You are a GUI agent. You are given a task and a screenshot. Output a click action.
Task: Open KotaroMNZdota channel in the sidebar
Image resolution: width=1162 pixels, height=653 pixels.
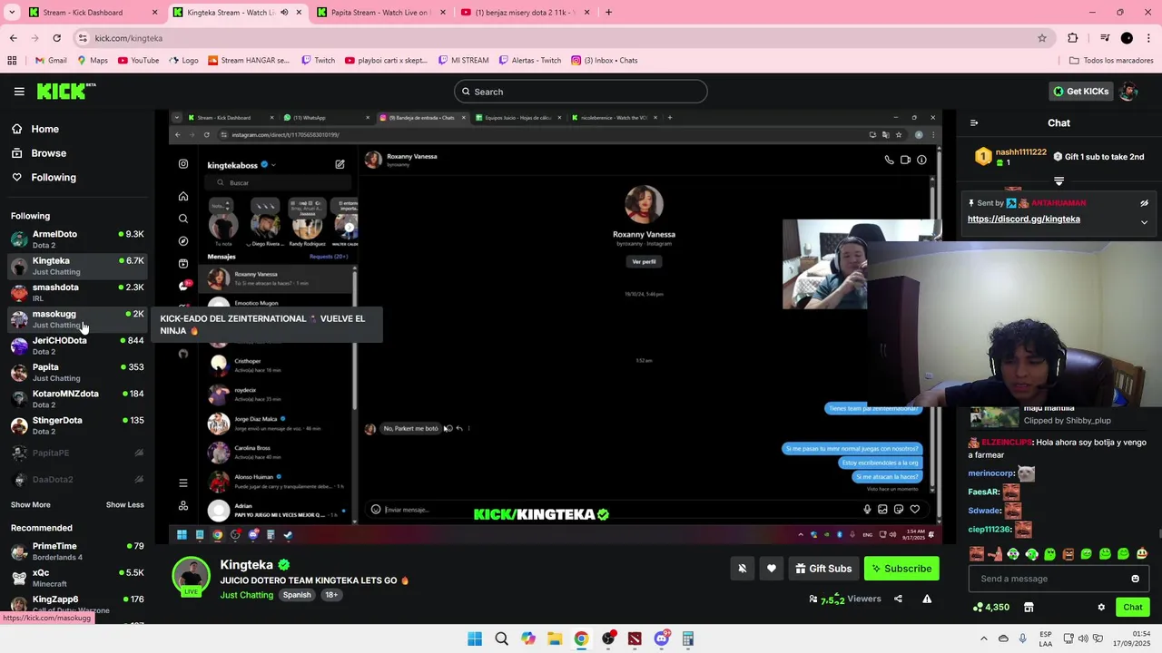pyautogui.click(x=77, y=399)
